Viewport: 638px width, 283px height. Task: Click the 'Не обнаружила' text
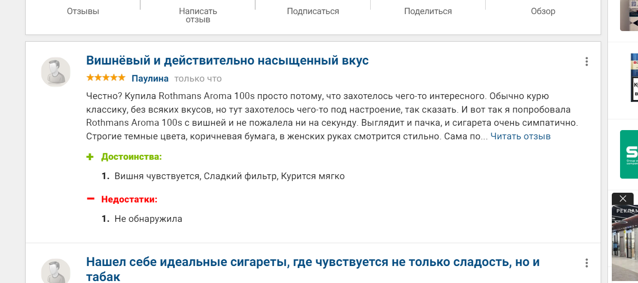[x=148, y=219]
